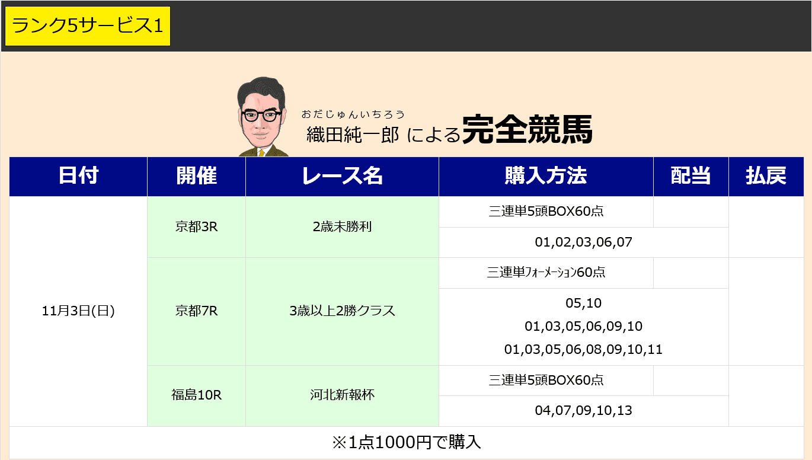Click the 河北新報杯 race name
Image resolution: width=812 pixels, height=460 pixels.
tap(342, 395)
